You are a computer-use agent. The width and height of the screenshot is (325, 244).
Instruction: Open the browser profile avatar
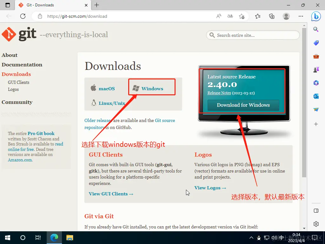pyautogui.click(x=286, y=16)
